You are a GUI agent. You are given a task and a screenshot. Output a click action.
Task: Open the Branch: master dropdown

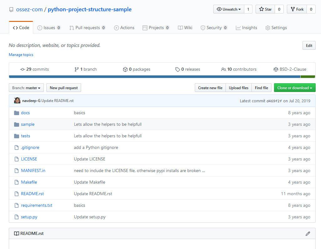26,88
